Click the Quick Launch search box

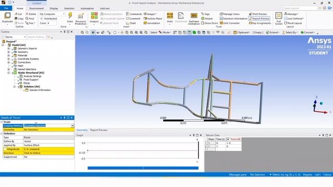300,8
